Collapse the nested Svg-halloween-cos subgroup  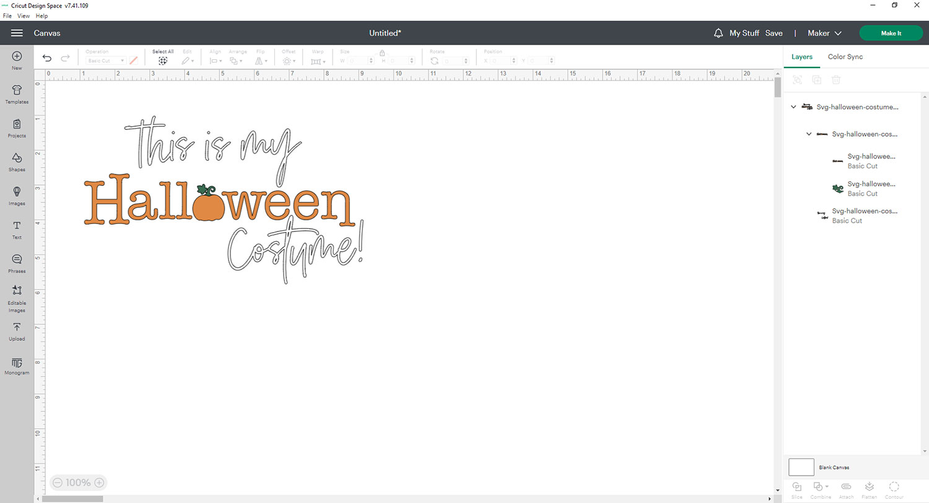pos(809,134)
